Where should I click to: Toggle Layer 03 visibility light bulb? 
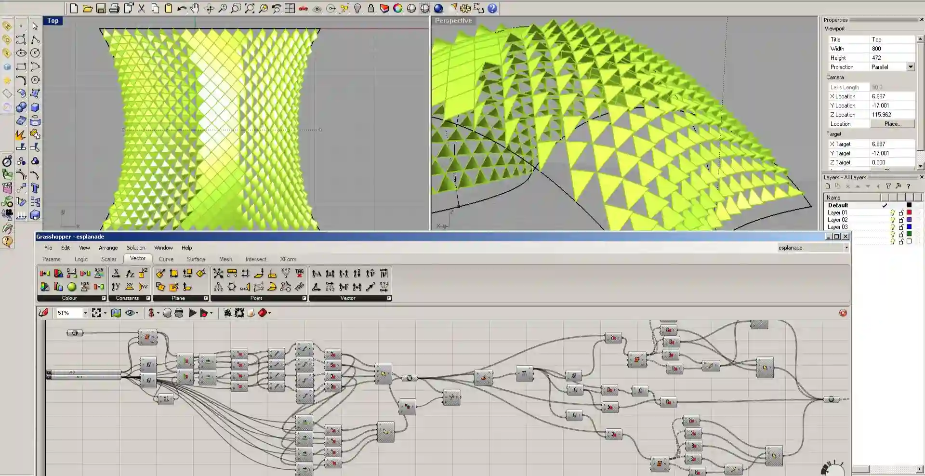(893, 227)
